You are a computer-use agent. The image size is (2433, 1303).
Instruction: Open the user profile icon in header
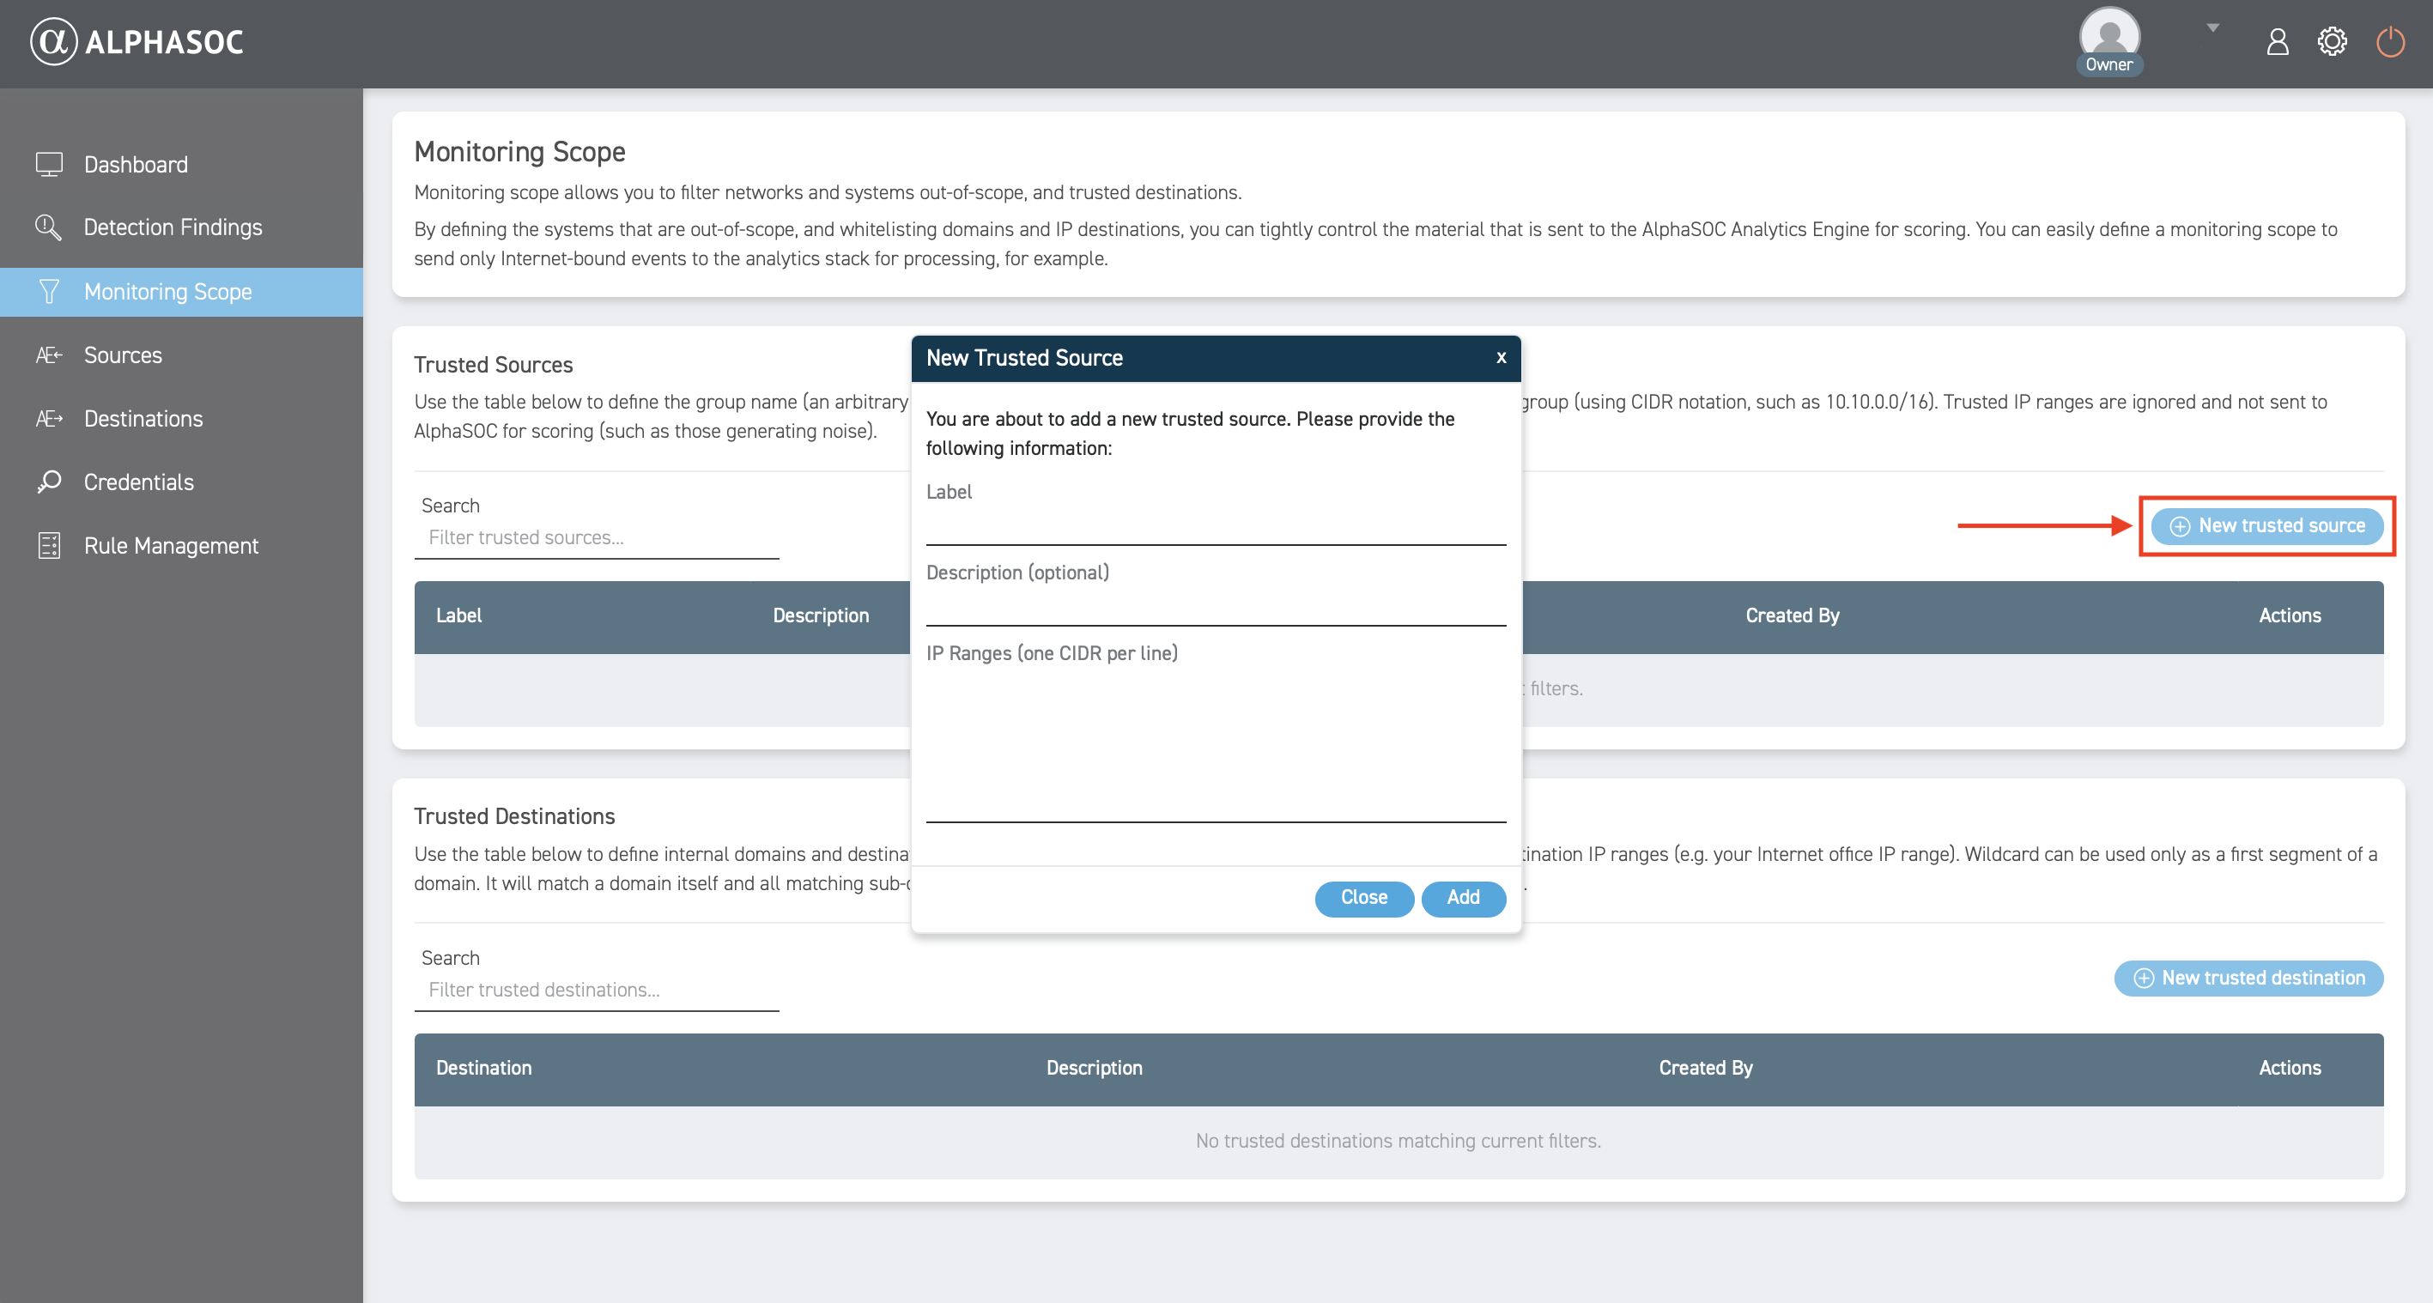pos(2276,41)
